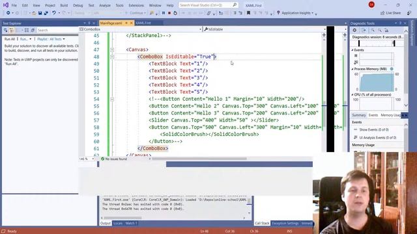Click the Application Insights pin icon
This screenshot has height=234, width=417.
[x=278, y=13]
